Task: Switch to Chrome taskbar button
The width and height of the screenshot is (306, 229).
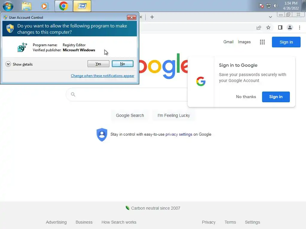Action: [x=63, y=6]
